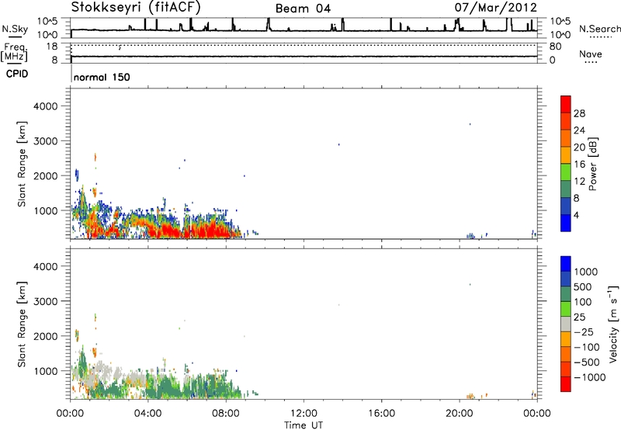This screenshot has width=621, height=430.
Task: Click the '4000' tick of the power panel
Action: [x=45, y=106]
